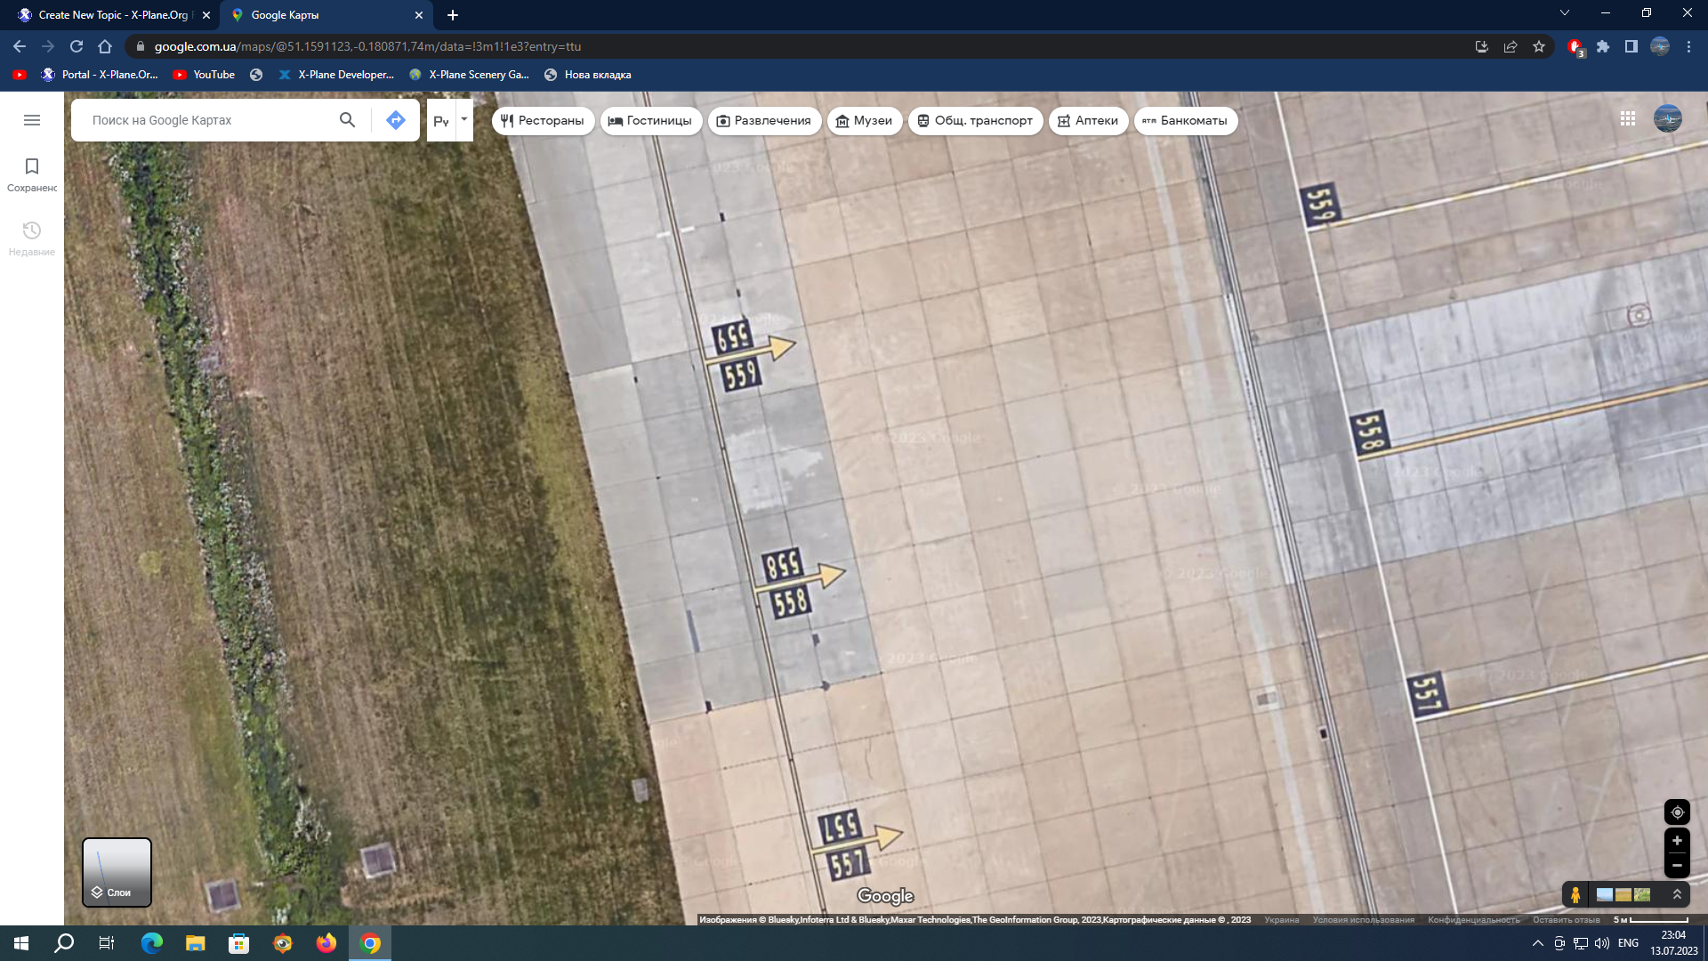
Task: Zoom in with the plus button
Action: pyautogui.click(x=1677, y=841)
